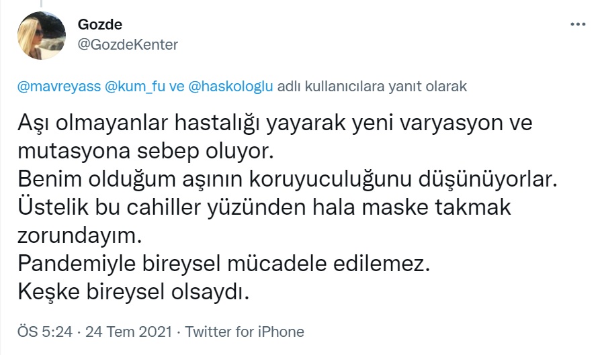Click the @GozdeKenter handle

click(128, 44)
